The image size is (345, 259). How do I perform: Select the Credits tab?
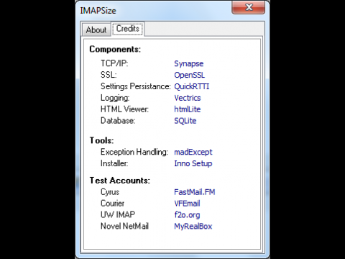(x=128, y=29)
